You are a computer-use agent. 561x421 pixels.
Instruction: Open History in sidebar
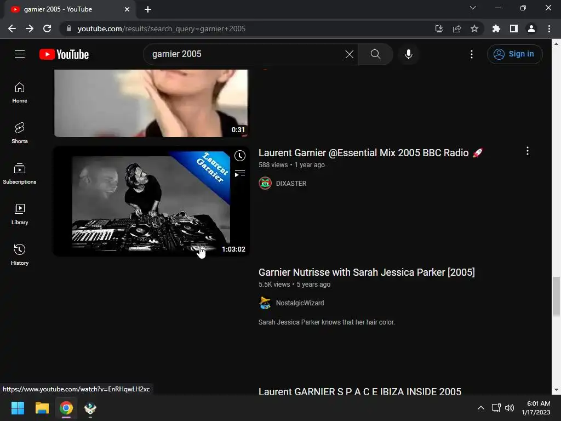tap(20, 254)
